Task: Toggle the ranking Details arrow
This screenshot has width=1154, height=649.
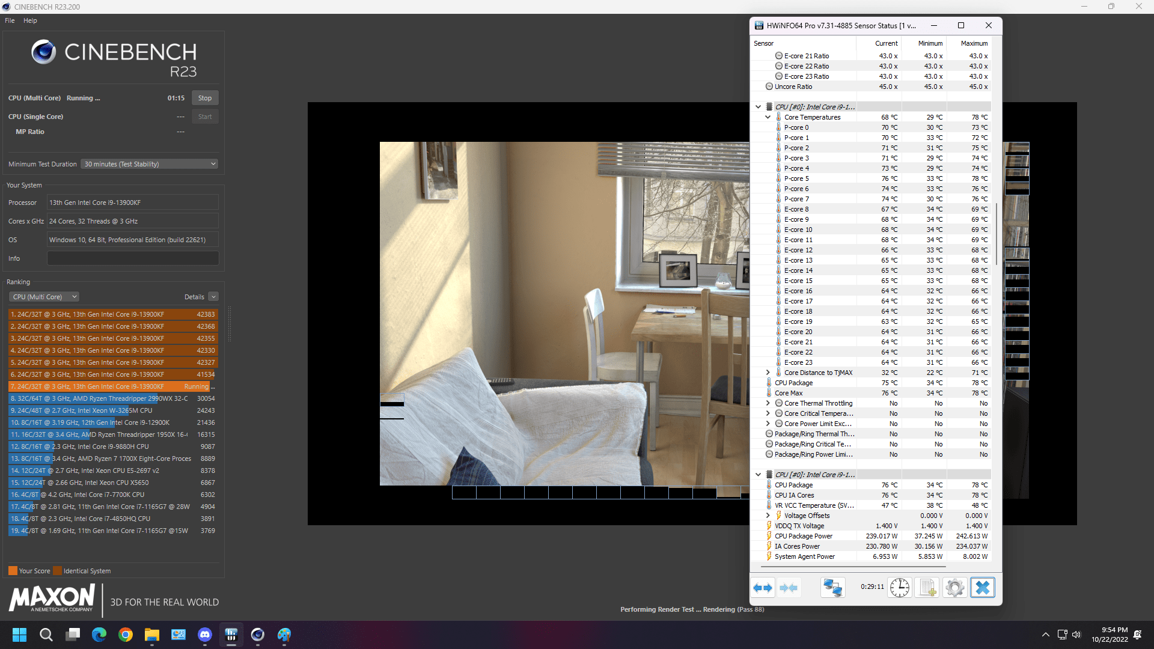Action: 213,297
